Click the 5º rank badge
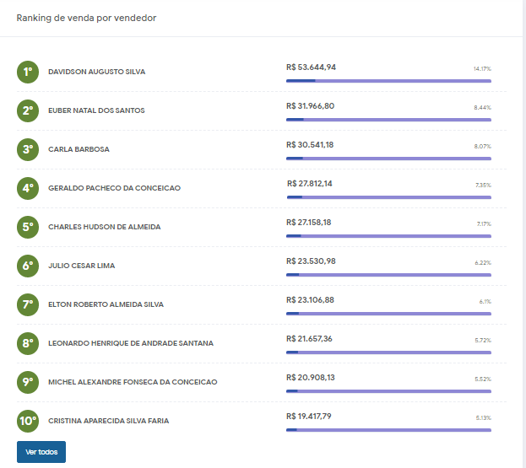Screen dimensions: 526x468 pos(28,227)
